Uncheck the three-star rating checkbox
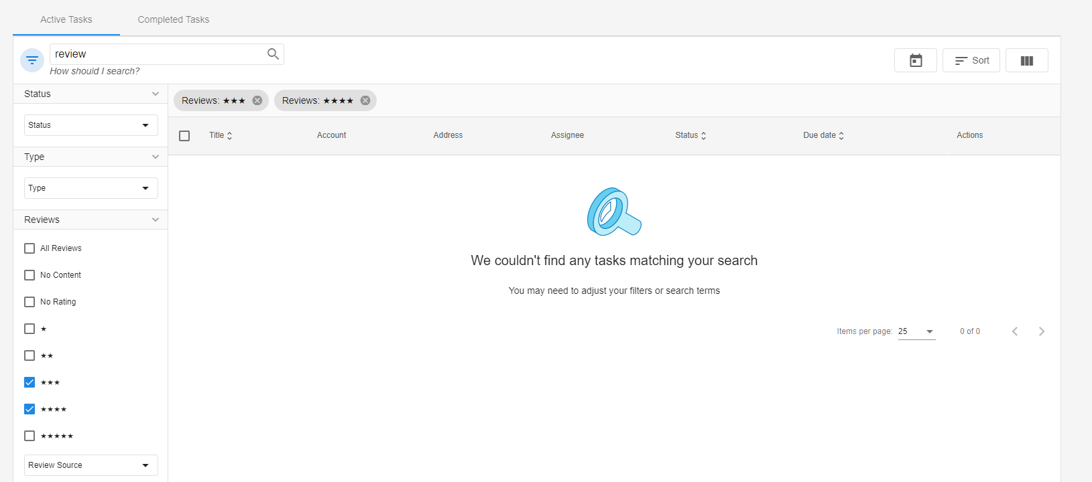This screenshot has height=482, width=1092. pos(29,382)
